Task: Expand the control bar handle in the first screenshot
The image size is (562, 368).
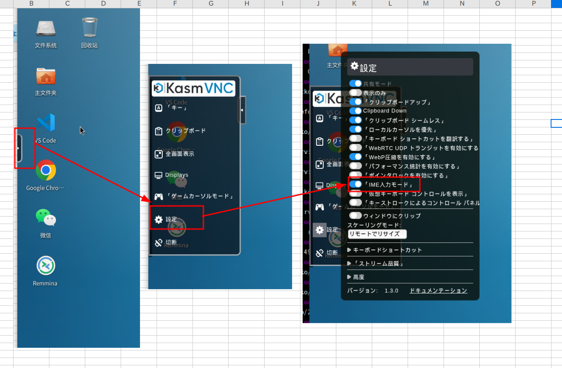Action: (x=19, y=148)
